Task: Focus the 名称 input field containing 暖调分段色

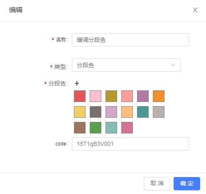Action: 130,40
